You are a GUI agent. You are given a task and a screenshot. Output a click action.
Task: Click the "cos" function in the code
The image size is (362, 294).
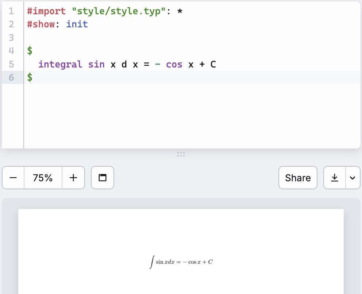coord(174,65)
